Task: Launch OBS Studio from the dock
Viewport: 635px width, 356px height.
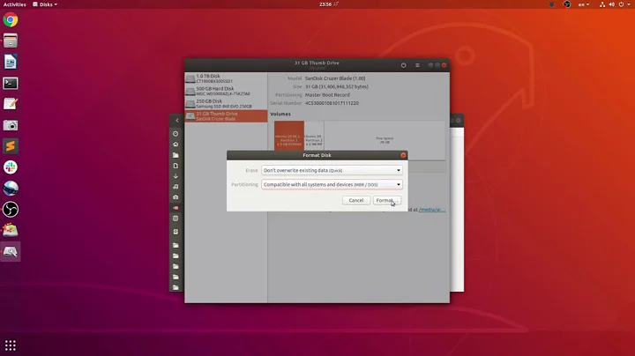Action: (x=11, y=210)
